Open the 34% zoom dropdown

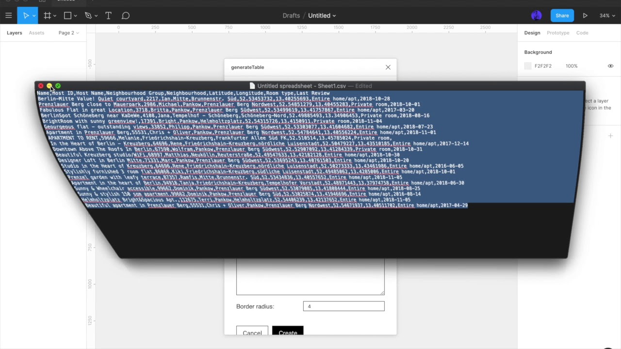click(x=607, y=16)
